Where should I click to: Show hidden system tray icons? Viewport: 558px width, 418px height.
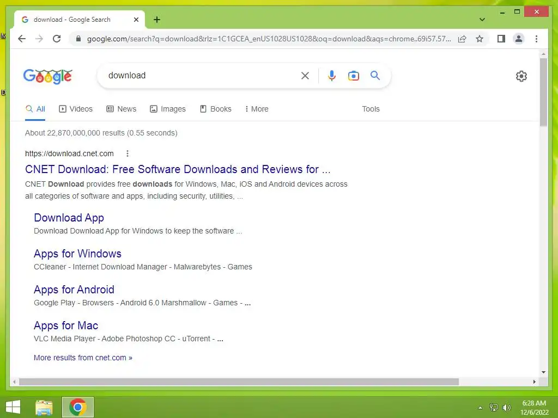click(480, 408)
